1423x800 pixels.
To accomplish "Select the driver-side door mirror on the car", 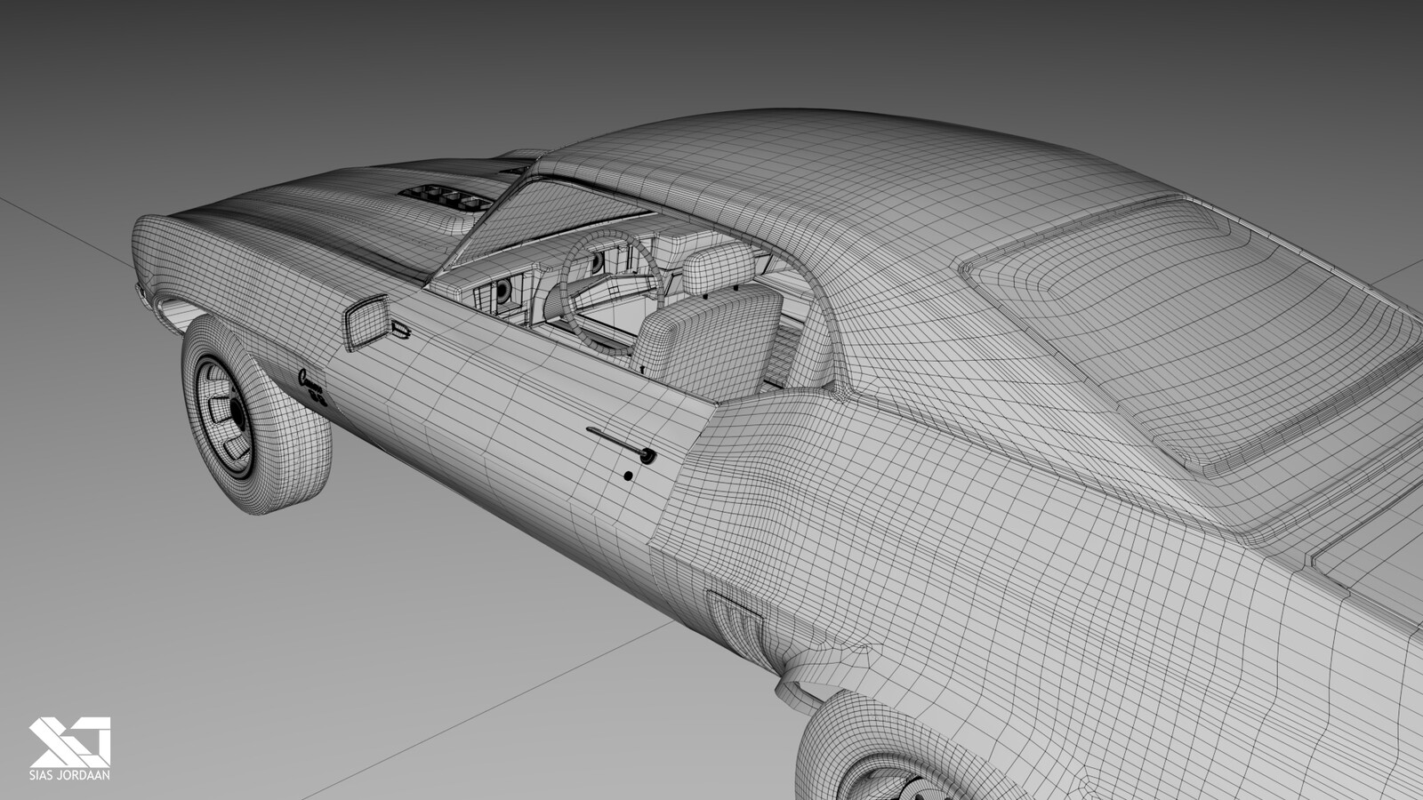I will point(368,324).
